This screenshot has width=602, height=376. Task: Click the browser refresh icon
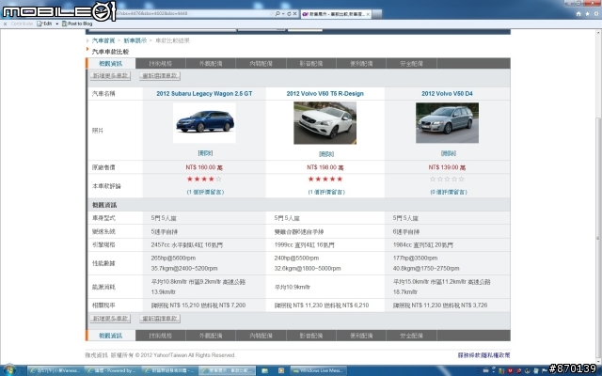(289, 14)
